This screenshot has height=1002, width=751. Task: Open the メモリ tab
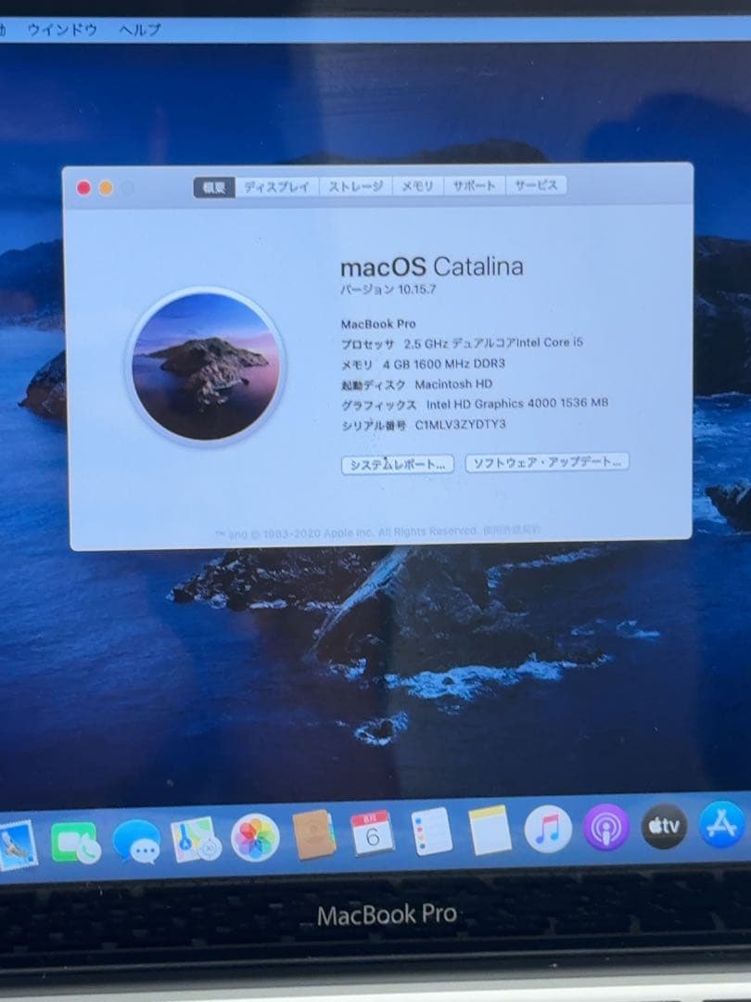click(417, 186)
